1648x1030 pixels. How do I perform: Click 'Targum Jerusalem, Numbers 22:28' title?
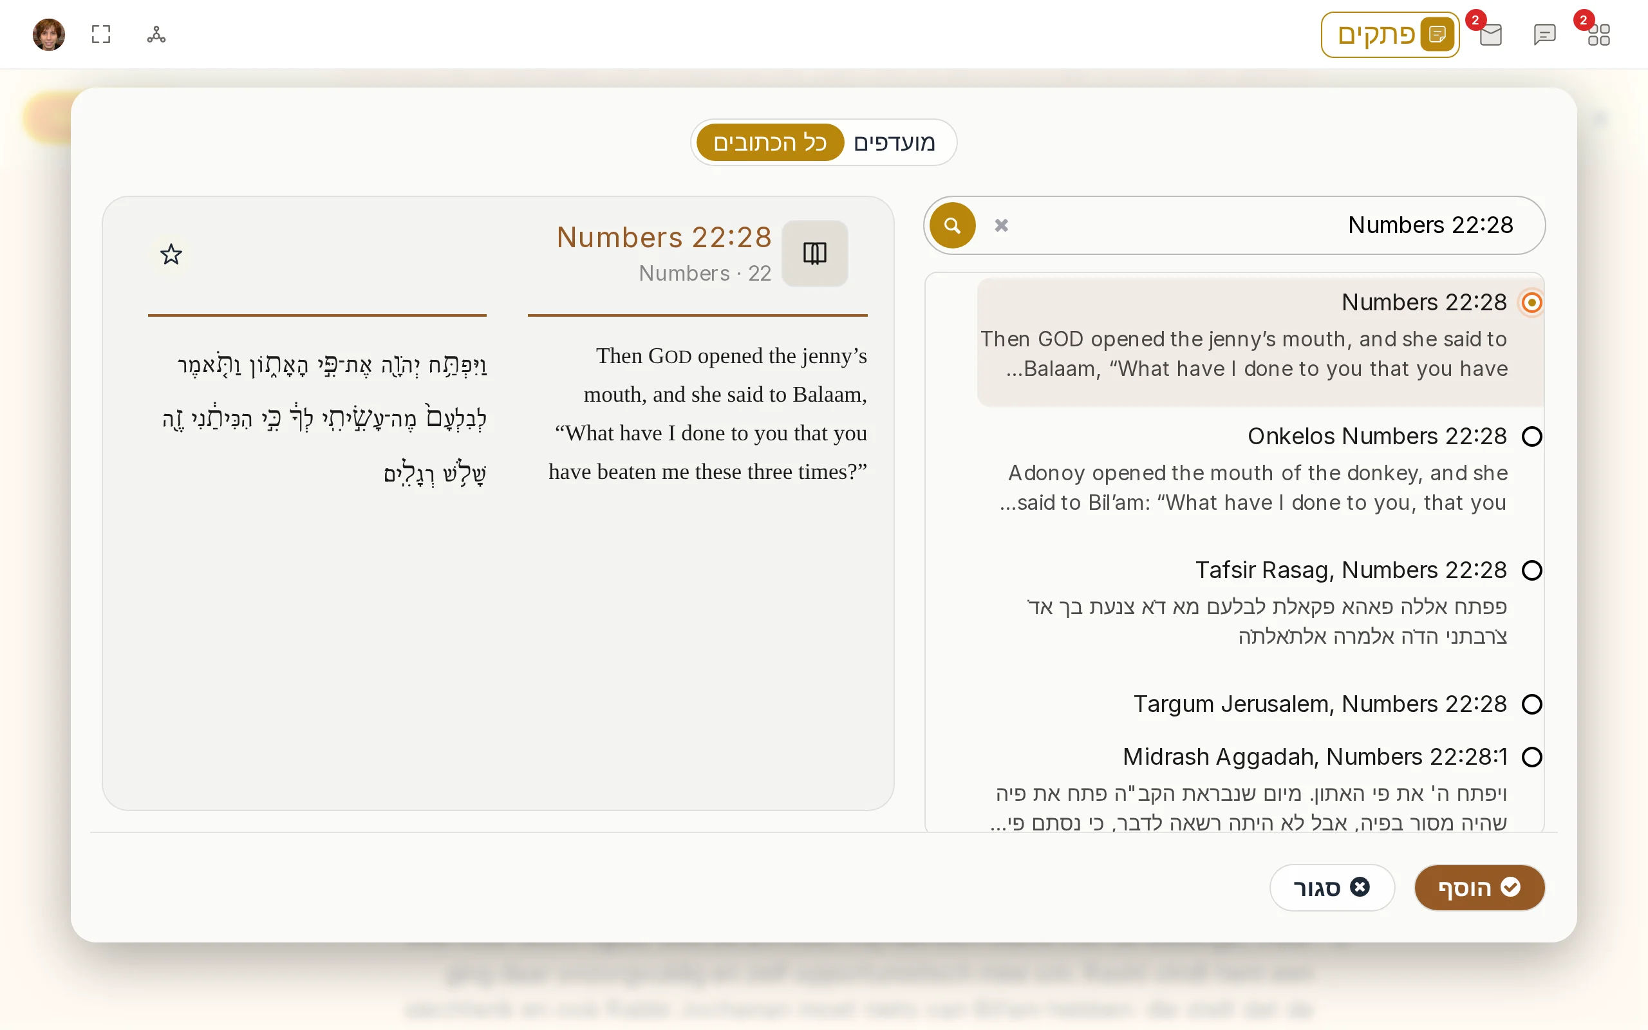tap(1320, 704)
